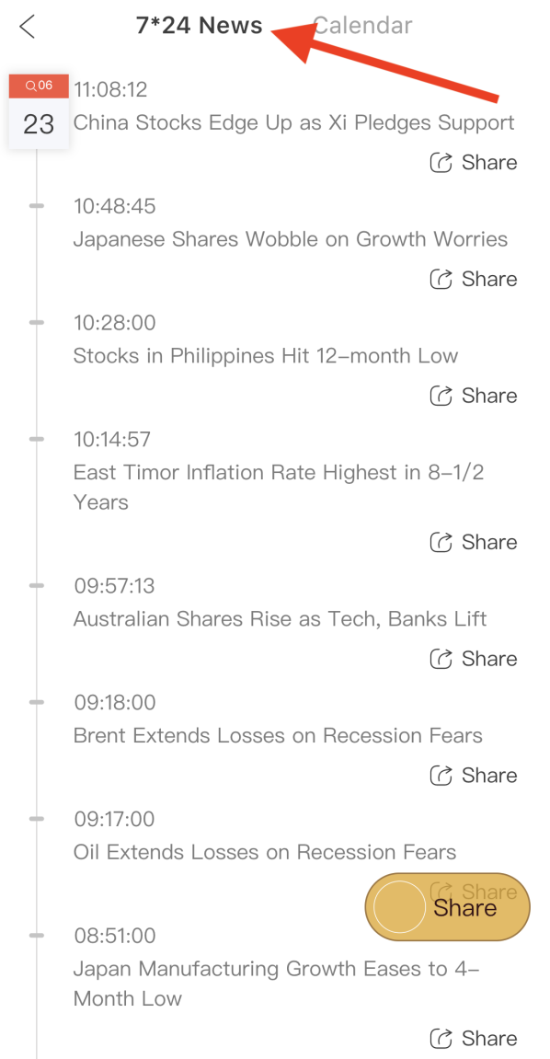Image resolution: width=550 pixels, height=1059 pixels.
Task: Share the Australian Shares Rise article
Action: point(474,659)
